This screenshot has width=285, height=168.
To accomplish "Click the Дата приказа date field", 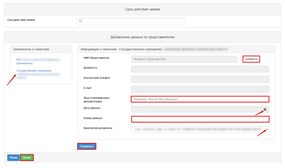I will click(196, 109).
